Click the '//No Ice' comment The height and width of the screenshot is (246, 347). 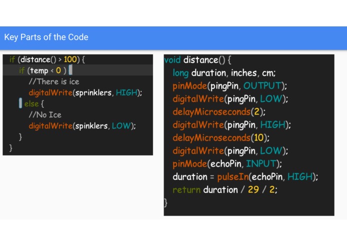[45, 115]
